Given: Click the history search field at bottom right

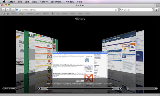Looking at the screenshot, I should tap(142, 89).
